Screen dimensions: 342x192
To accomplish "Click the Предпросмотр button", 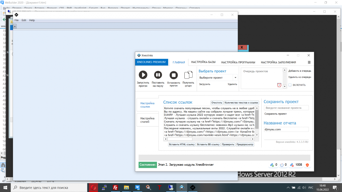I will [x=245, y=144].
